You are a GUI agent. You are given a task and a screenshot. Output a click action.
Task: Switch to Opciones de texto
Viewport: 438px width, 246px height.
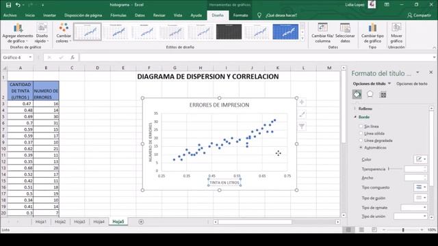pos(412,83)
